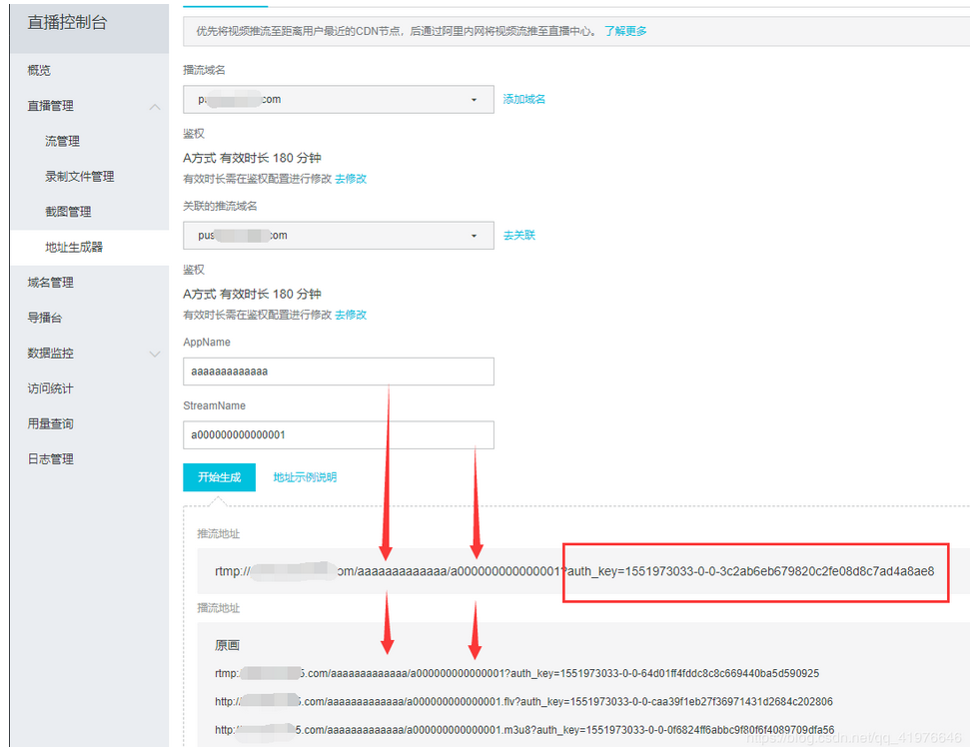Click the 添加域名 link
Screen dimensions: 976x747
(x=524, y=99)
